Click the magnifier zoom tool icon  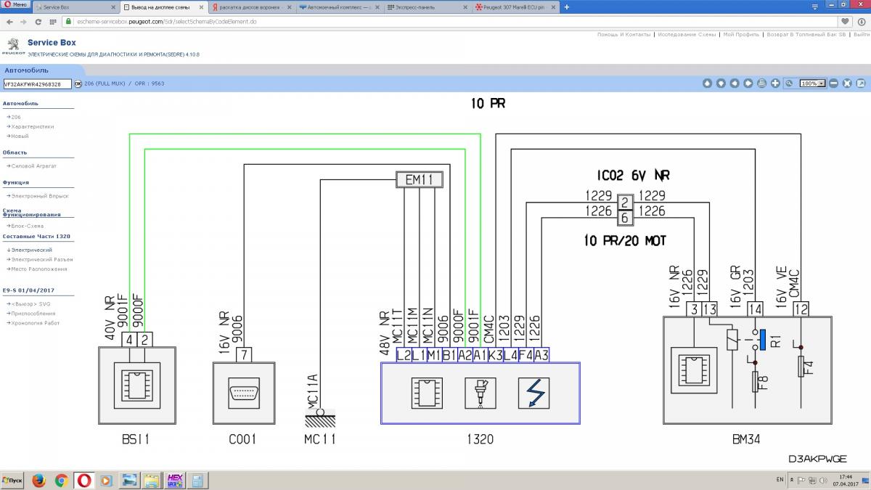(789, 83)
